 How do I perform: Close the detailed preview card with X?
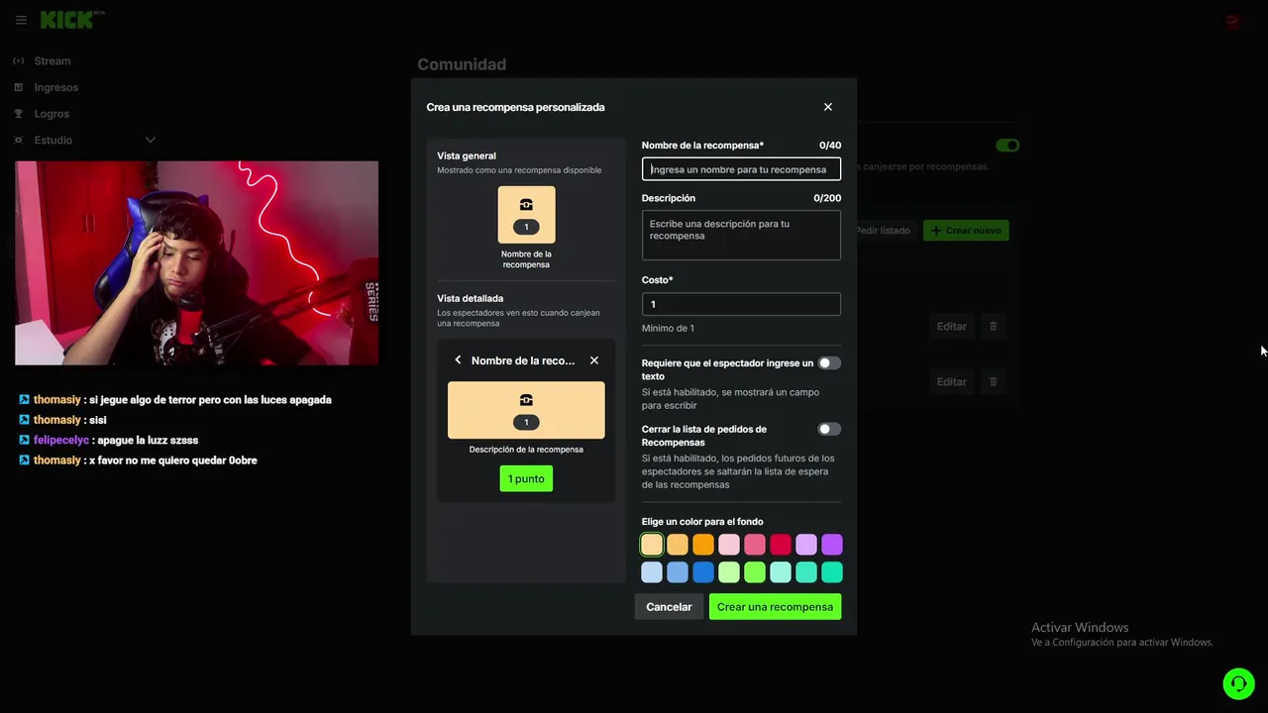(x=594, y=360)
